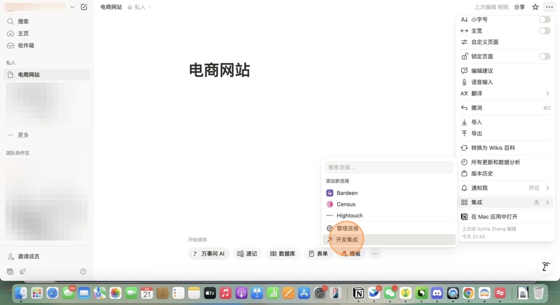Open the templates icon at sidebar bottom
The width and height of the screenshot is (560, 305).
[10, 272]
